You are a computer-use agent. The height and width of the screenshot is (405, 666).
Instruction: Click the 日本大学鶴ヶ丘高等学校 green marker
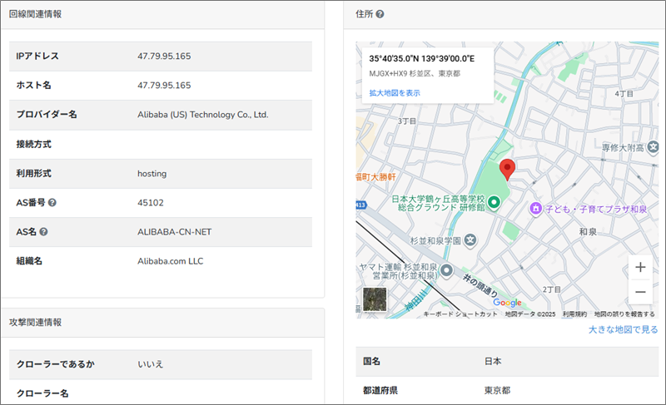pyautogui.click(x=494, y=202)
